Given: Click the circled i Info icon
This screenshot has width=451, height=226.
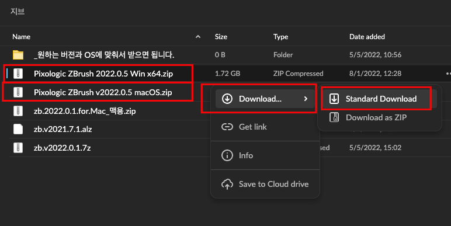Looking at the screenshot, I should 227,155.
